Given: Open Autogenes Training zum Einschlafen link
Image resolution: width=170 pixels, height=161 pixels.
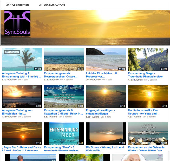Looking at the screenshot, I should [18, 112].
